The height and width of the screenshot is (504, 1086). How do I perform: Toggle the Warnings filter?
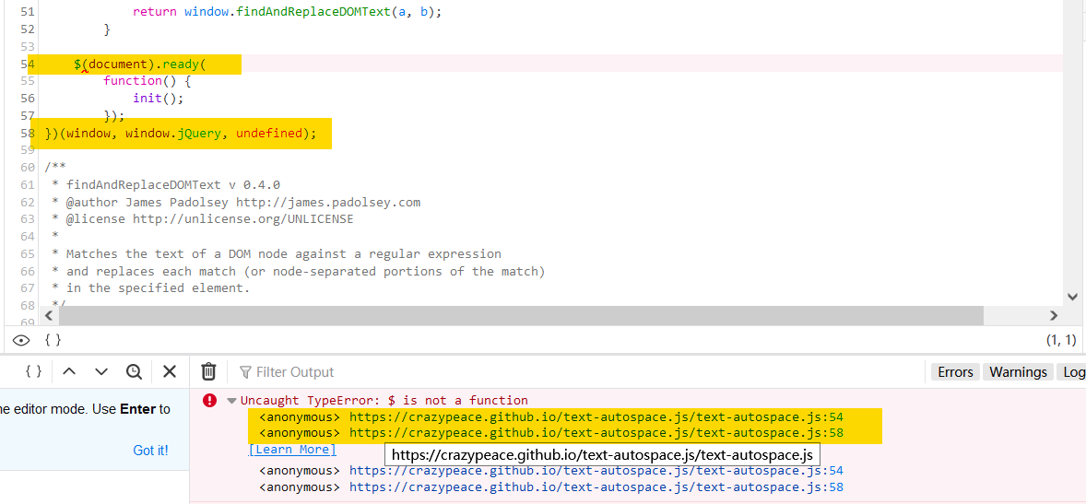pyautogui.click(x=1018, y=372)
